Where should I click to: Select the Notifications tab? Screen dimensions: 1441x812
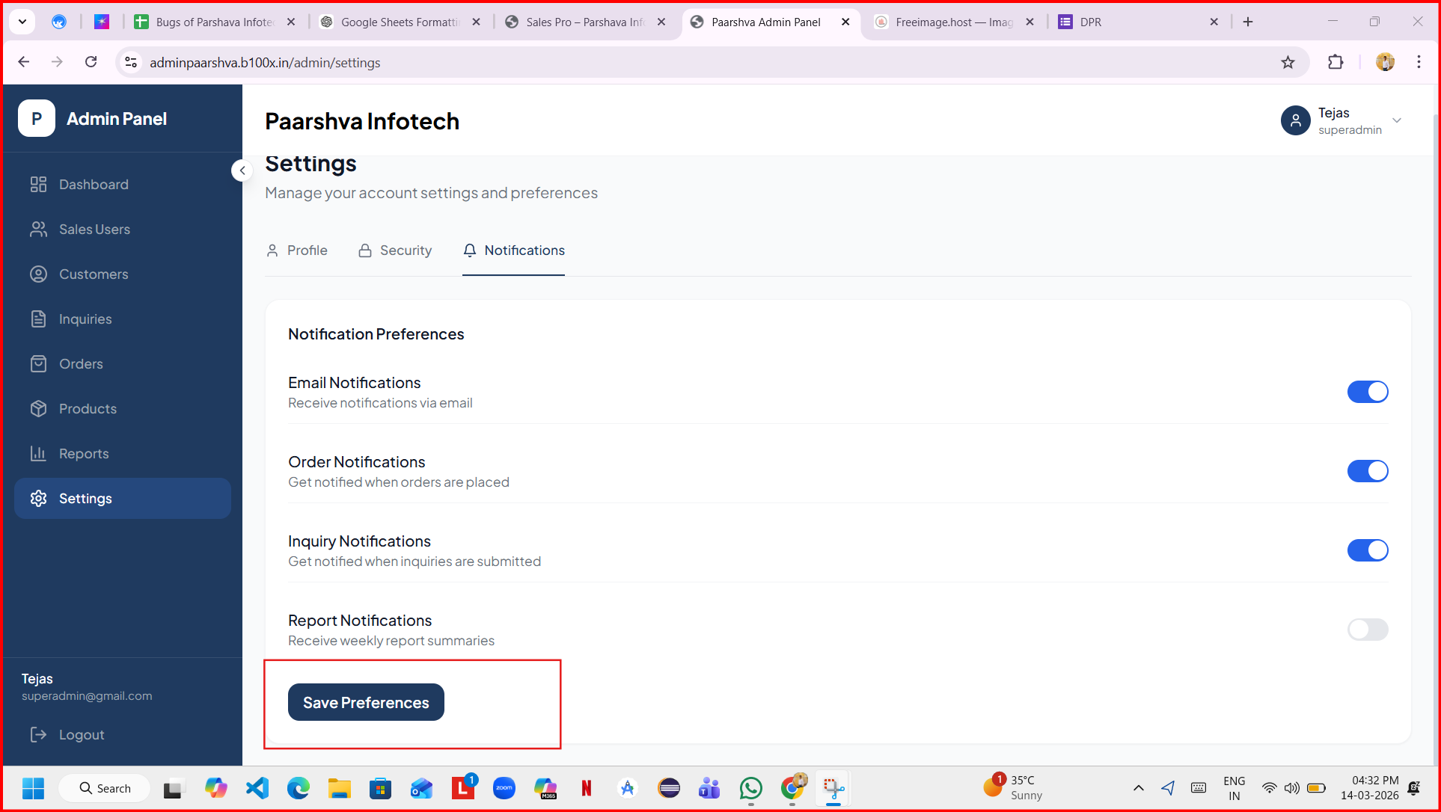pyautogui.click(x=514, y=250)
